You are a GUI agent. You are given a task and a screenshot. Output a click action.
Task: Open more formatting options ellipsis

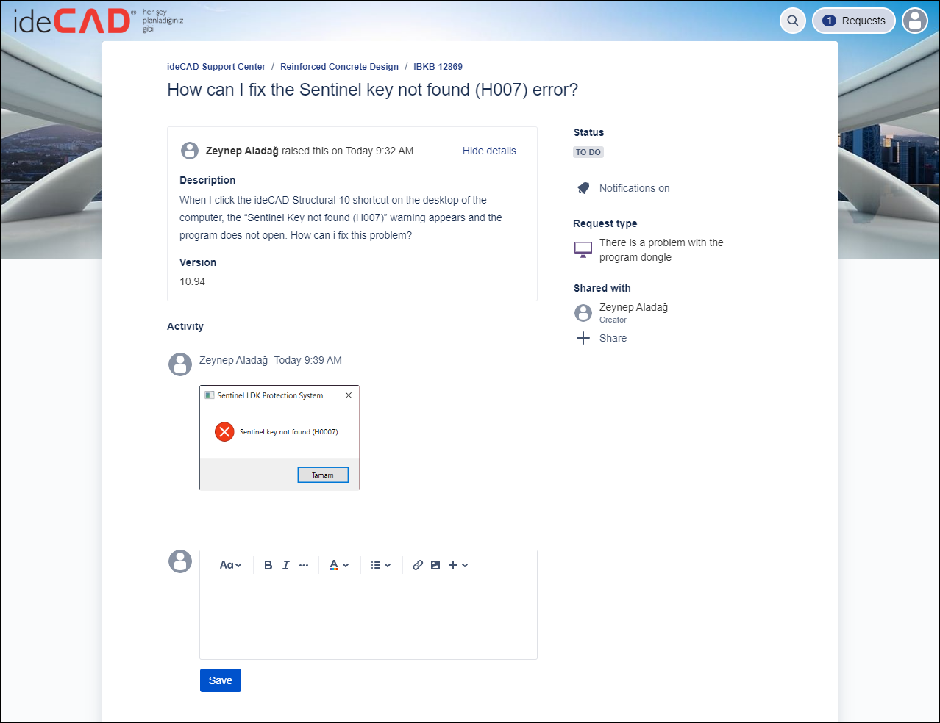[304, 565]
